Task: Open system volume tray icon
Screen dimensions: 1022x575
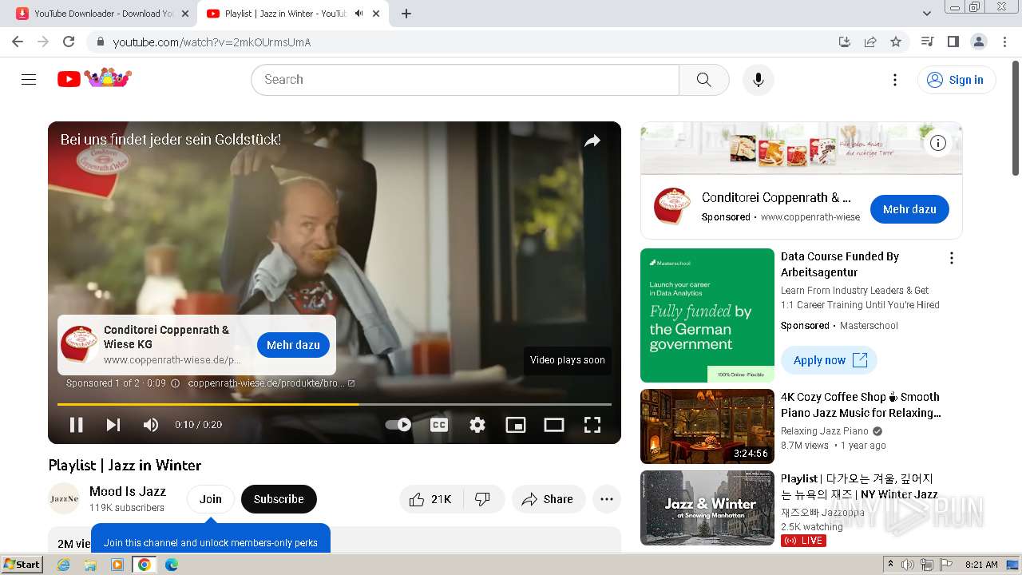Action: [x=908, y=565]
